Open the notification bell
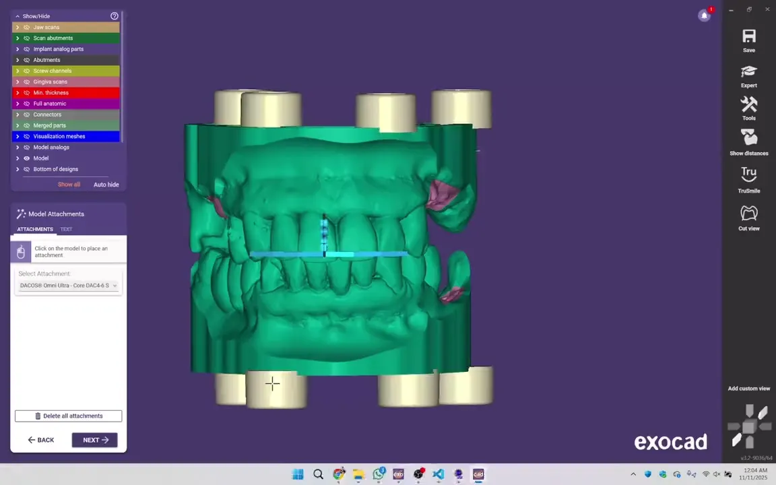This screenshot has height=485, width=776. point(704,15)
